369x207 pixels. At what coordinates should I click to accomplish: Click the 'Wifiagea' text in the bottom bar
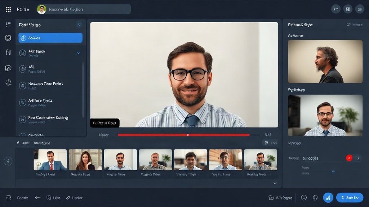click(284, 198)
